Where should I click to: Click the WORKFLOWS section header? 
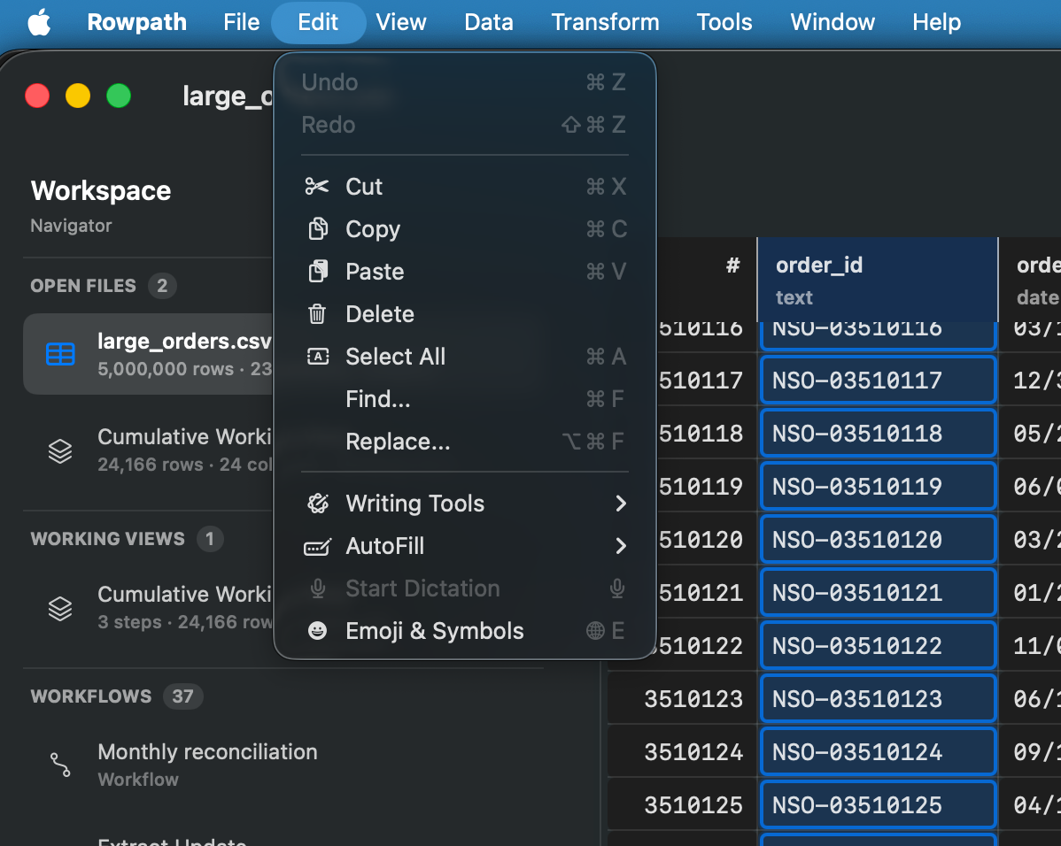(x=90, y=696)
